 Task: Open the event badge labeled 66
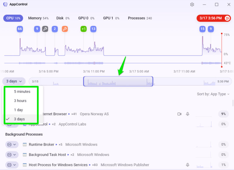pos(20,29)
